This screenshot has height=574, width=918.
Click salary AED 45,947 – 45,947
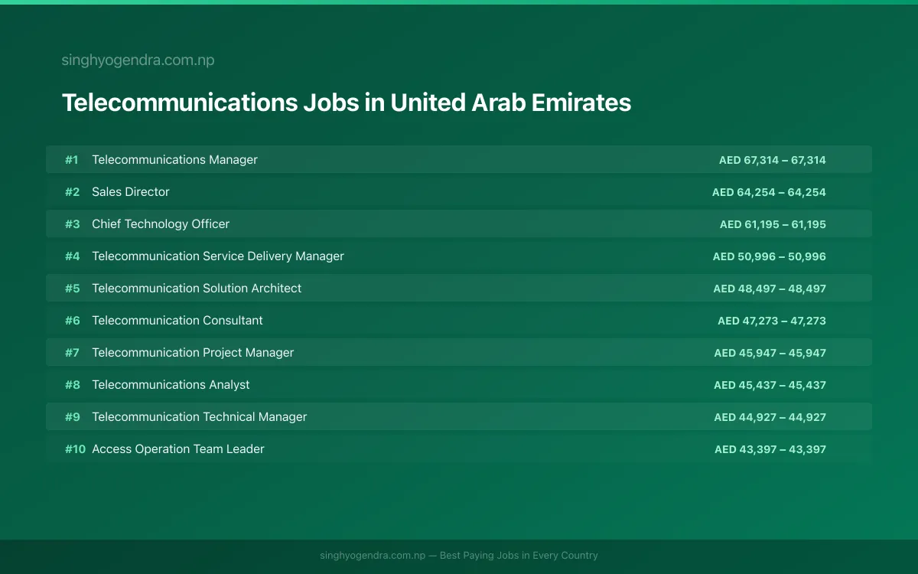[x=770, y=353]
